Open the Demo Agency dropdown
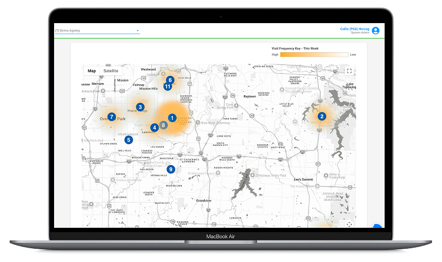 click(x=97, y=31)
